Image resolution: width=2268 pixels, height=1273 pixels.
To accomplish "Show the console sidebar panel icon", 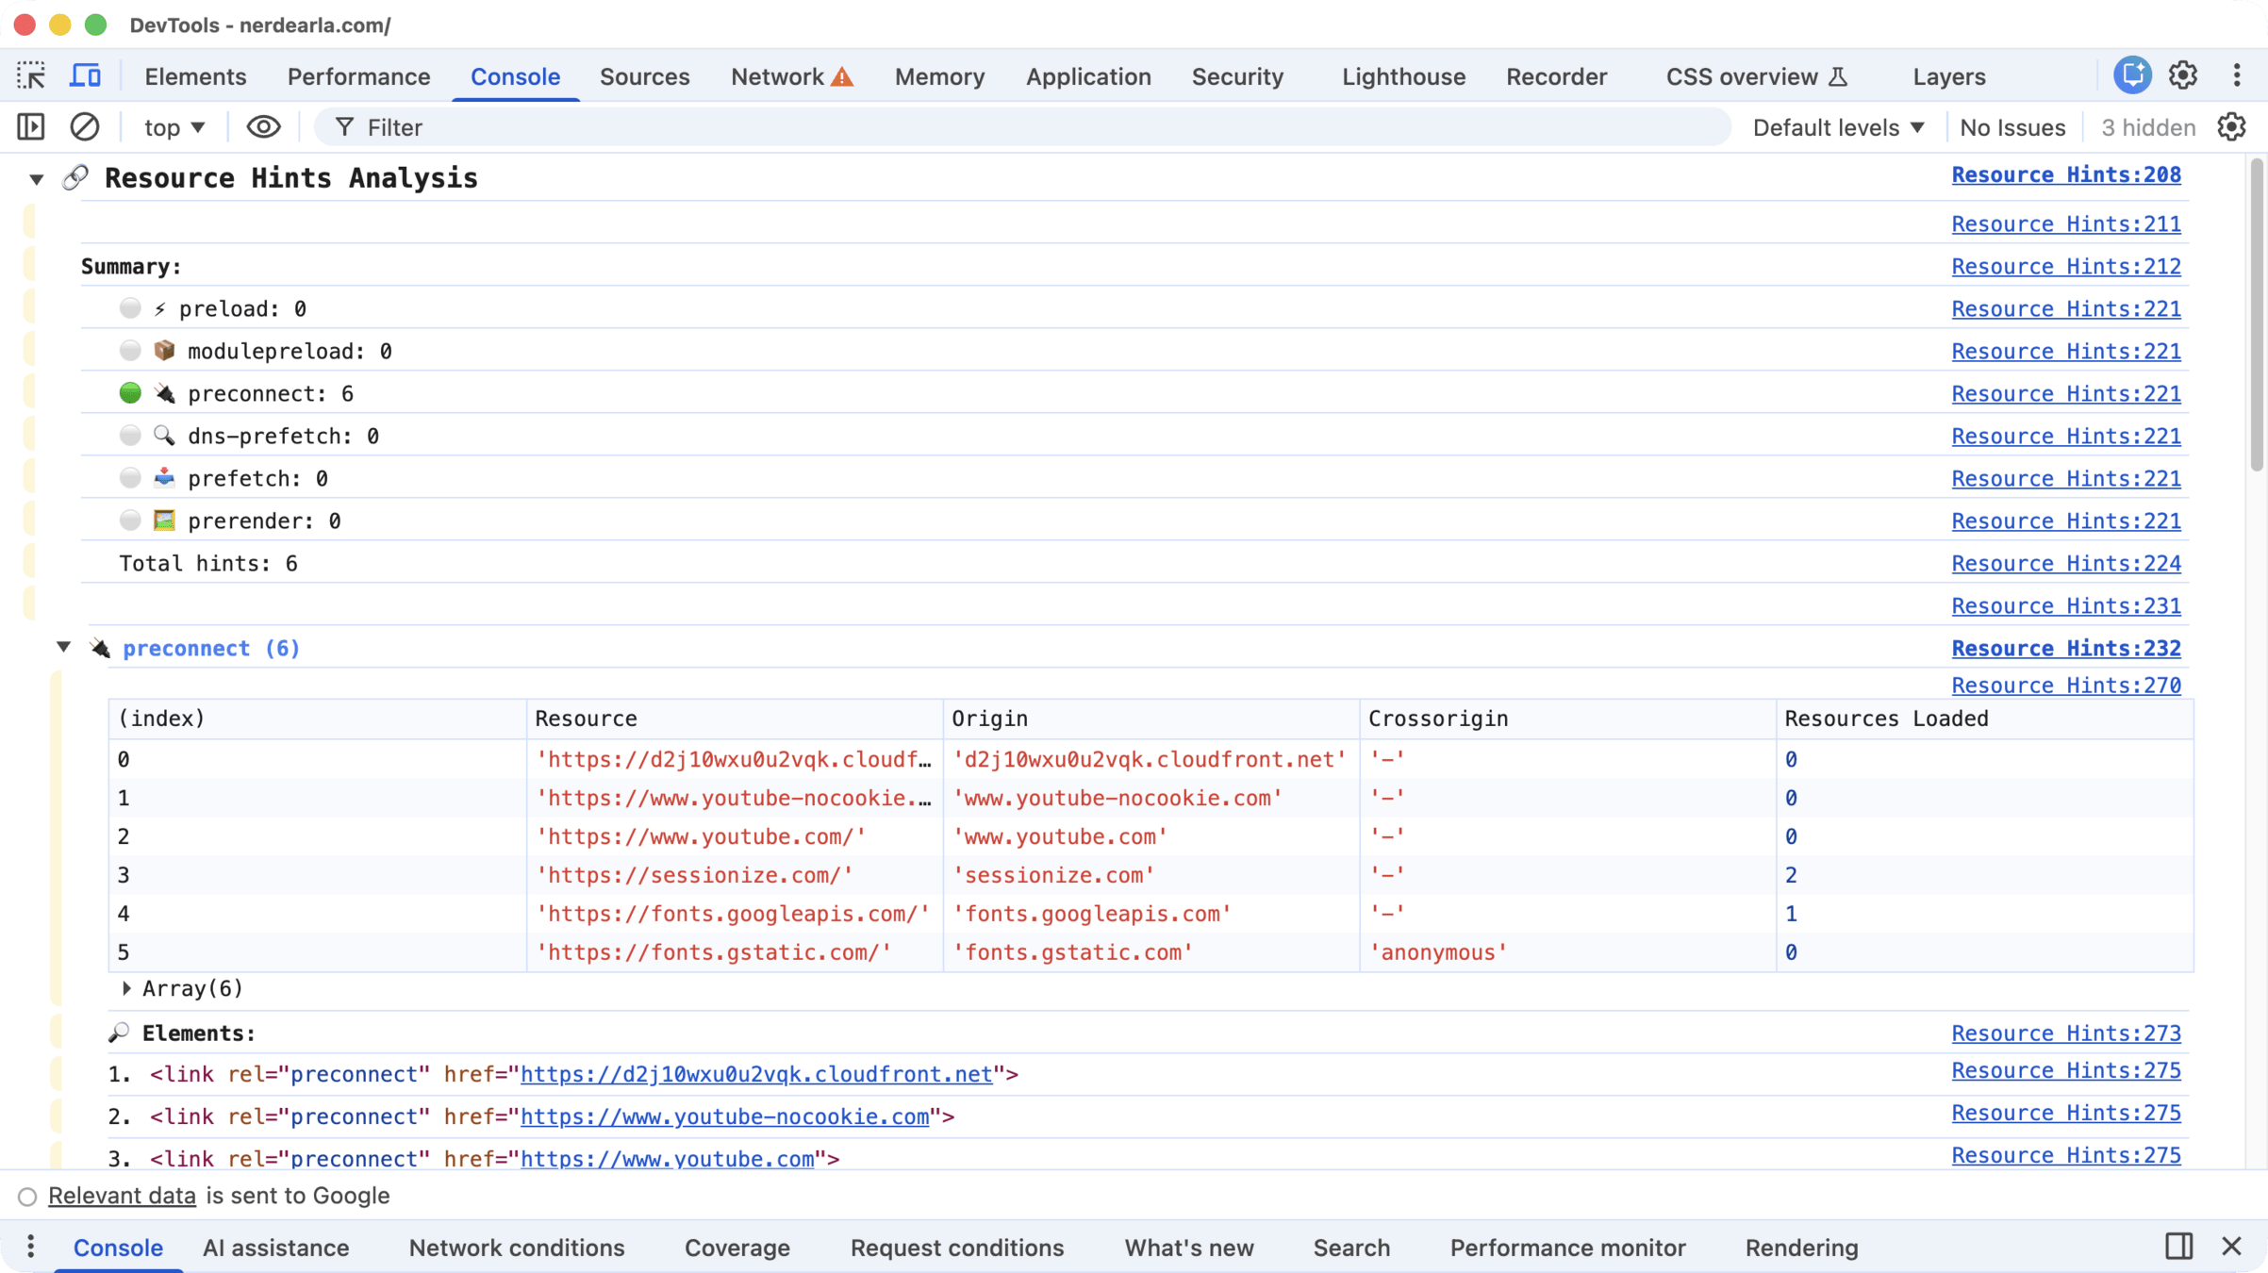I will click(31, 126).
